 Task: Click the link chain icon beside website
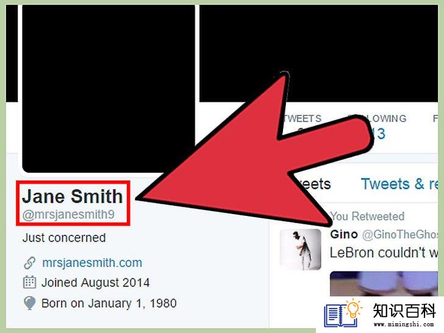click(x=29, y=263)
